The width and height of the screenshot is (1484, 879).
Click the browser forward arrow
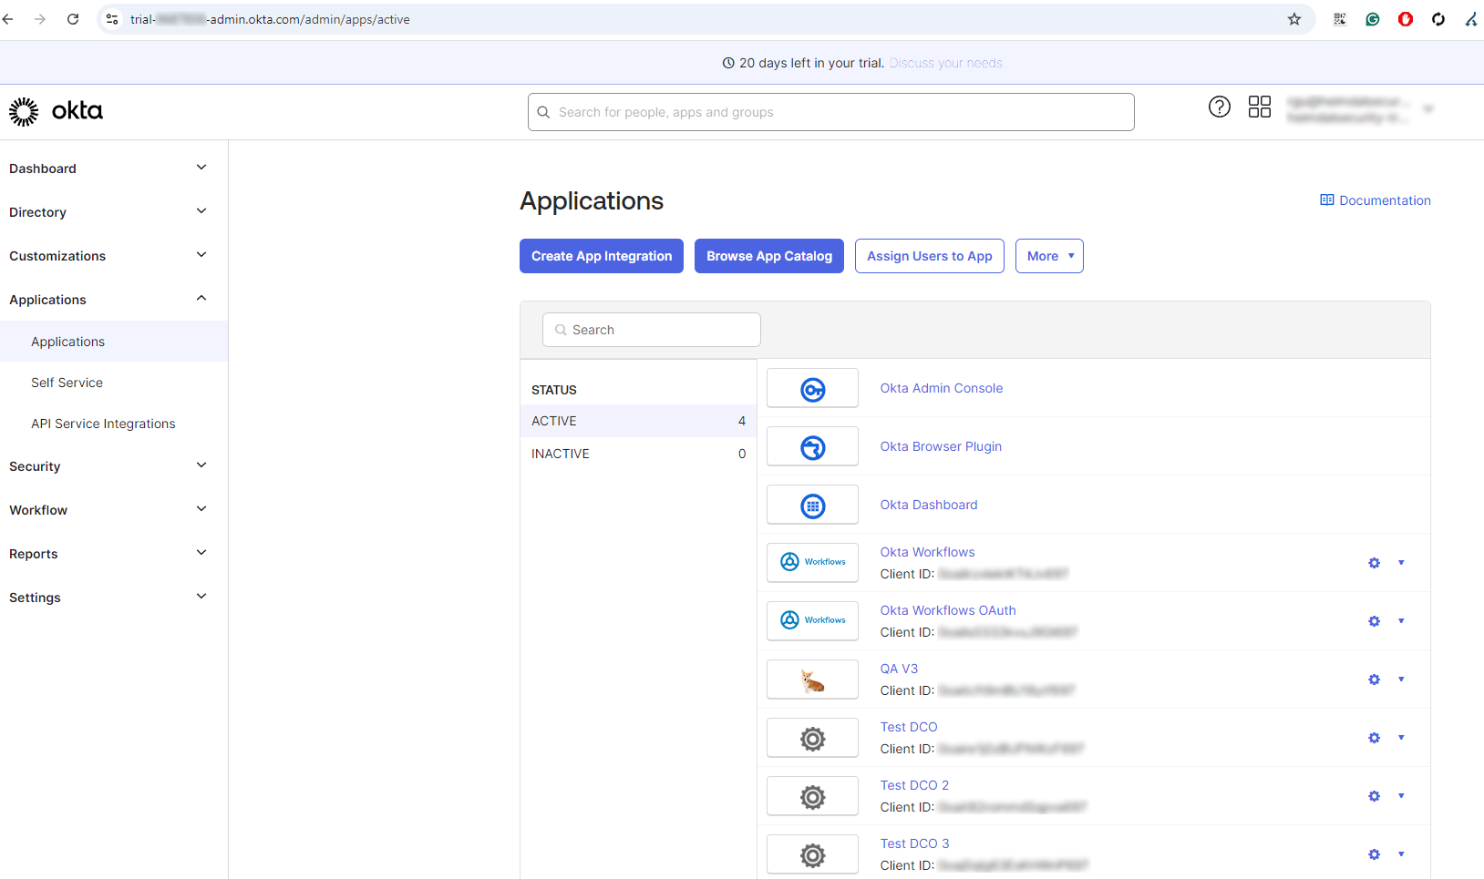click(x=40, y=19)
